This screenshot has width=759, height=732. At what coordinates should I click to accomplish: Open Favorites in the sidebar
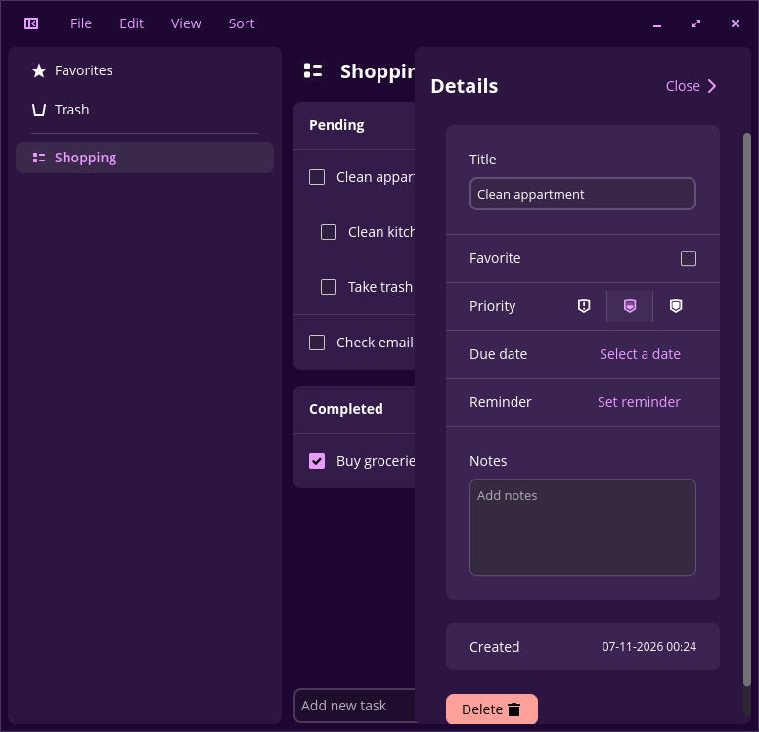tap(145, 70)
